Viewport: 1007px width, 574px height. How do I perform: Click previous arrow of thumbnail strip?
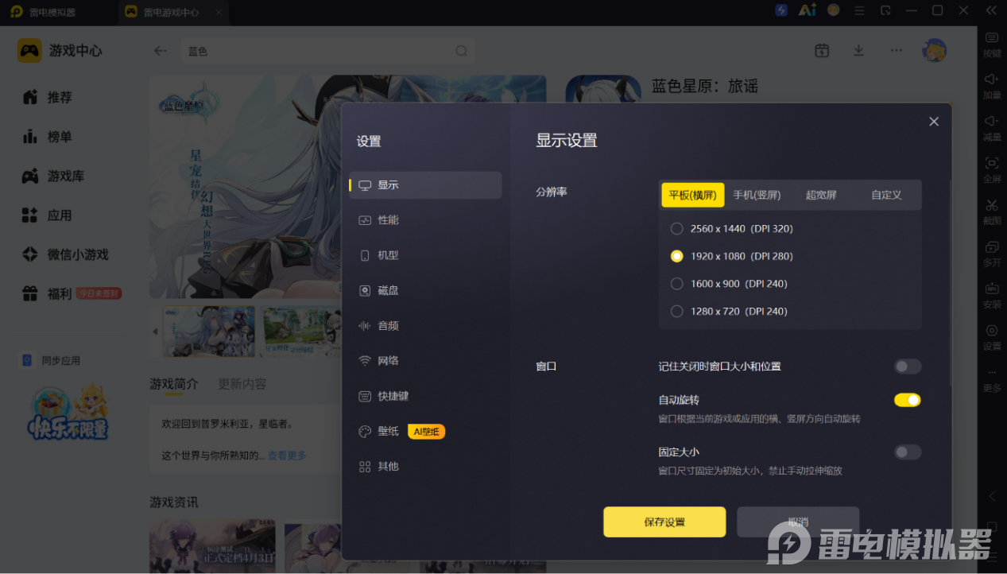(155, 332)
